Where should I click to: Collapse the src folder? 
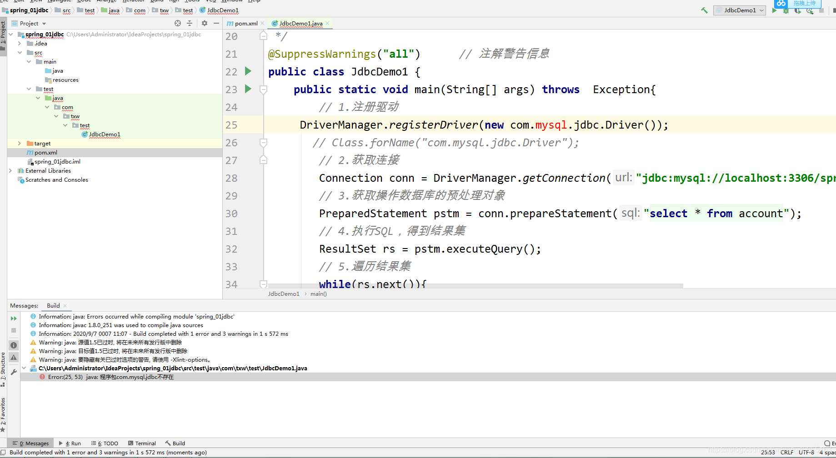click(20, 53)
